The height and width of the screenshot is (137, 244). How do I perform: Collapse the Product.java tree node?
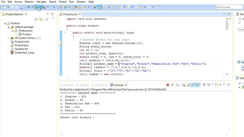point(13,31)
